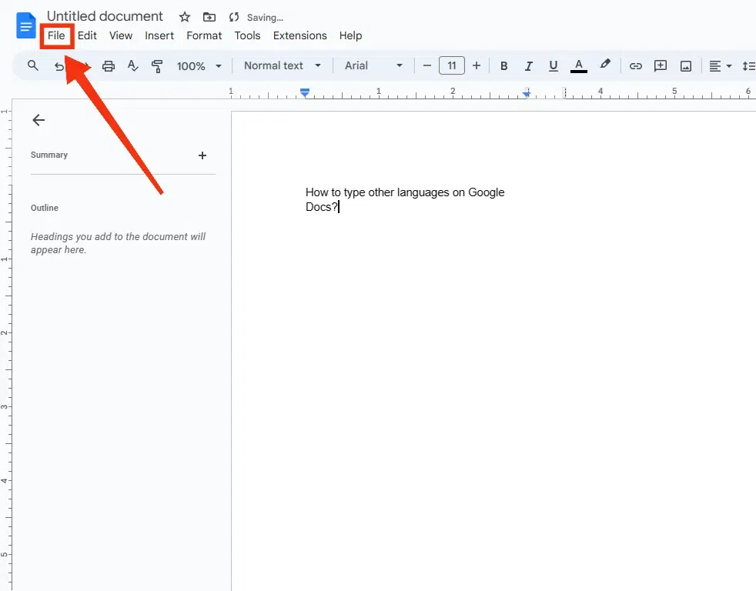Open the search menus magnifier tool
The image size is (756, 591).
coord(33,65)
